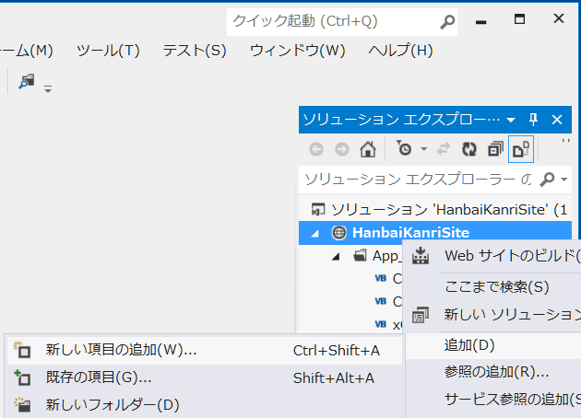Click Solution Explorer Home icon
Viewport: 581px width, 418px height.
[x=368, y=149]
